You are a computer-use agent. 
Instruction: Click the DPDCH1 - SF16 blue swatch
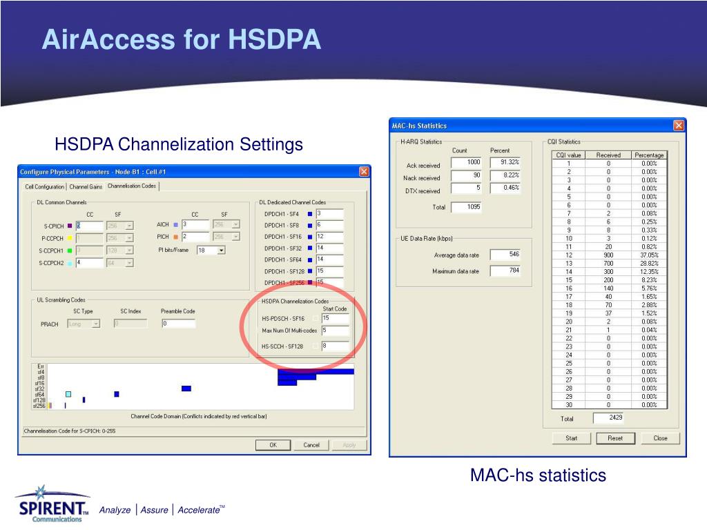coord(310,237)
